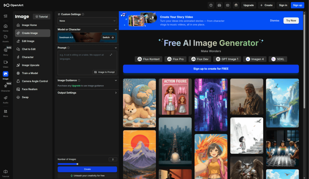The image size is (309, 179).
Task: Open the felt globe and dog thumbnail
Action: tap(139, 103)
